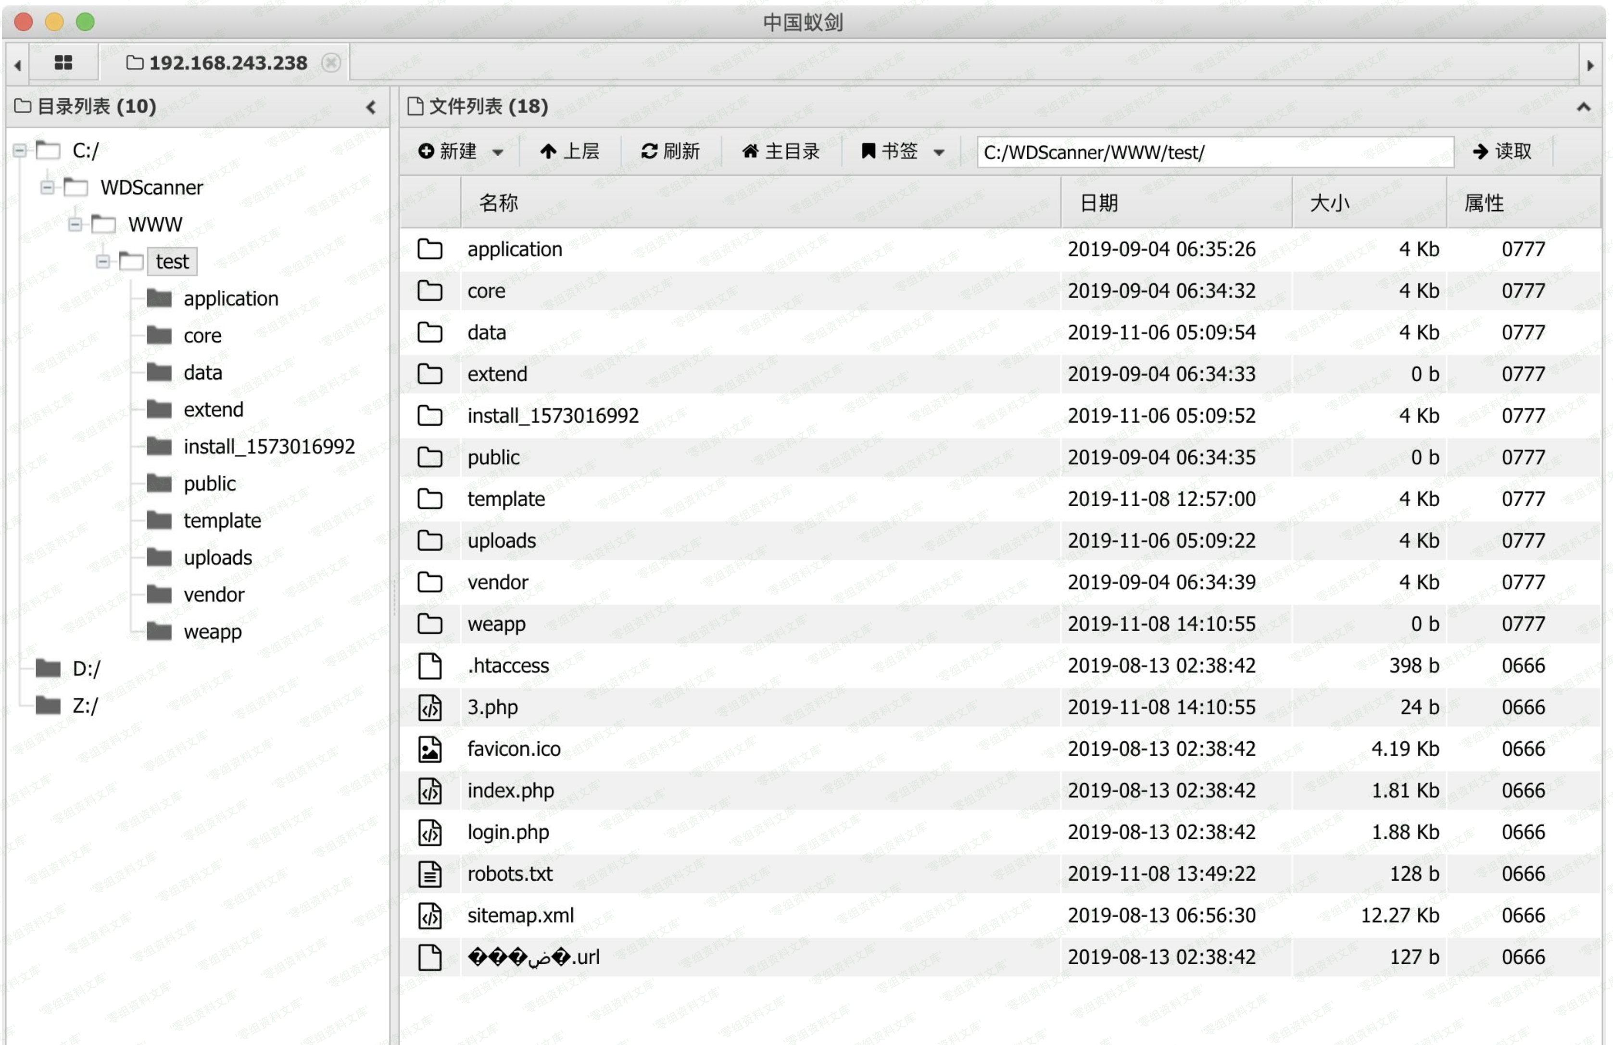Click the 主目录 home directory button
This screenshot has height=1045, width=1613.
click(x=781, y=151)
